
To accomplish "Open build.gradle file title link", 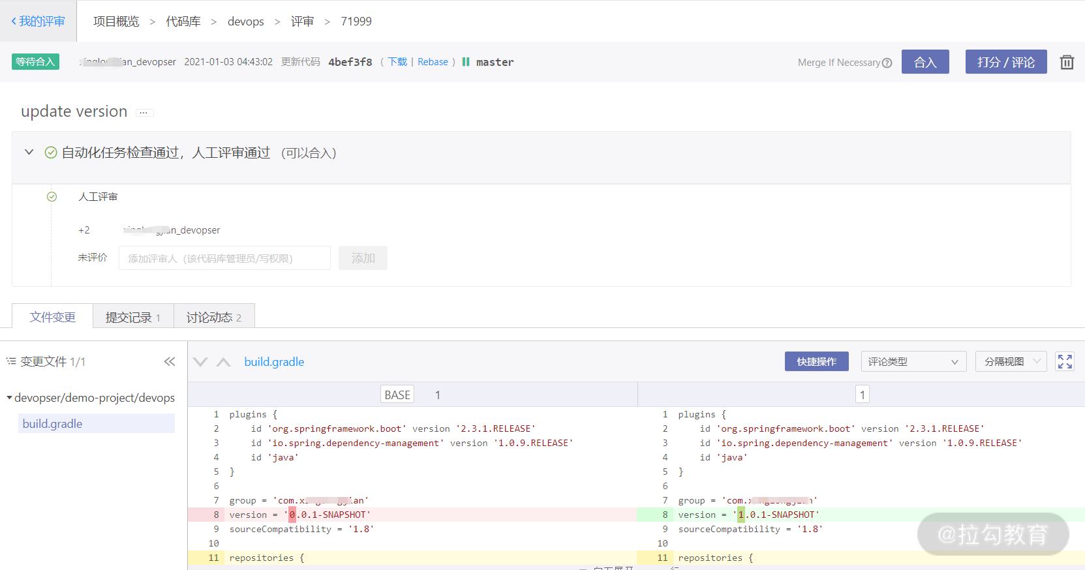I will [x=274, y=362].
